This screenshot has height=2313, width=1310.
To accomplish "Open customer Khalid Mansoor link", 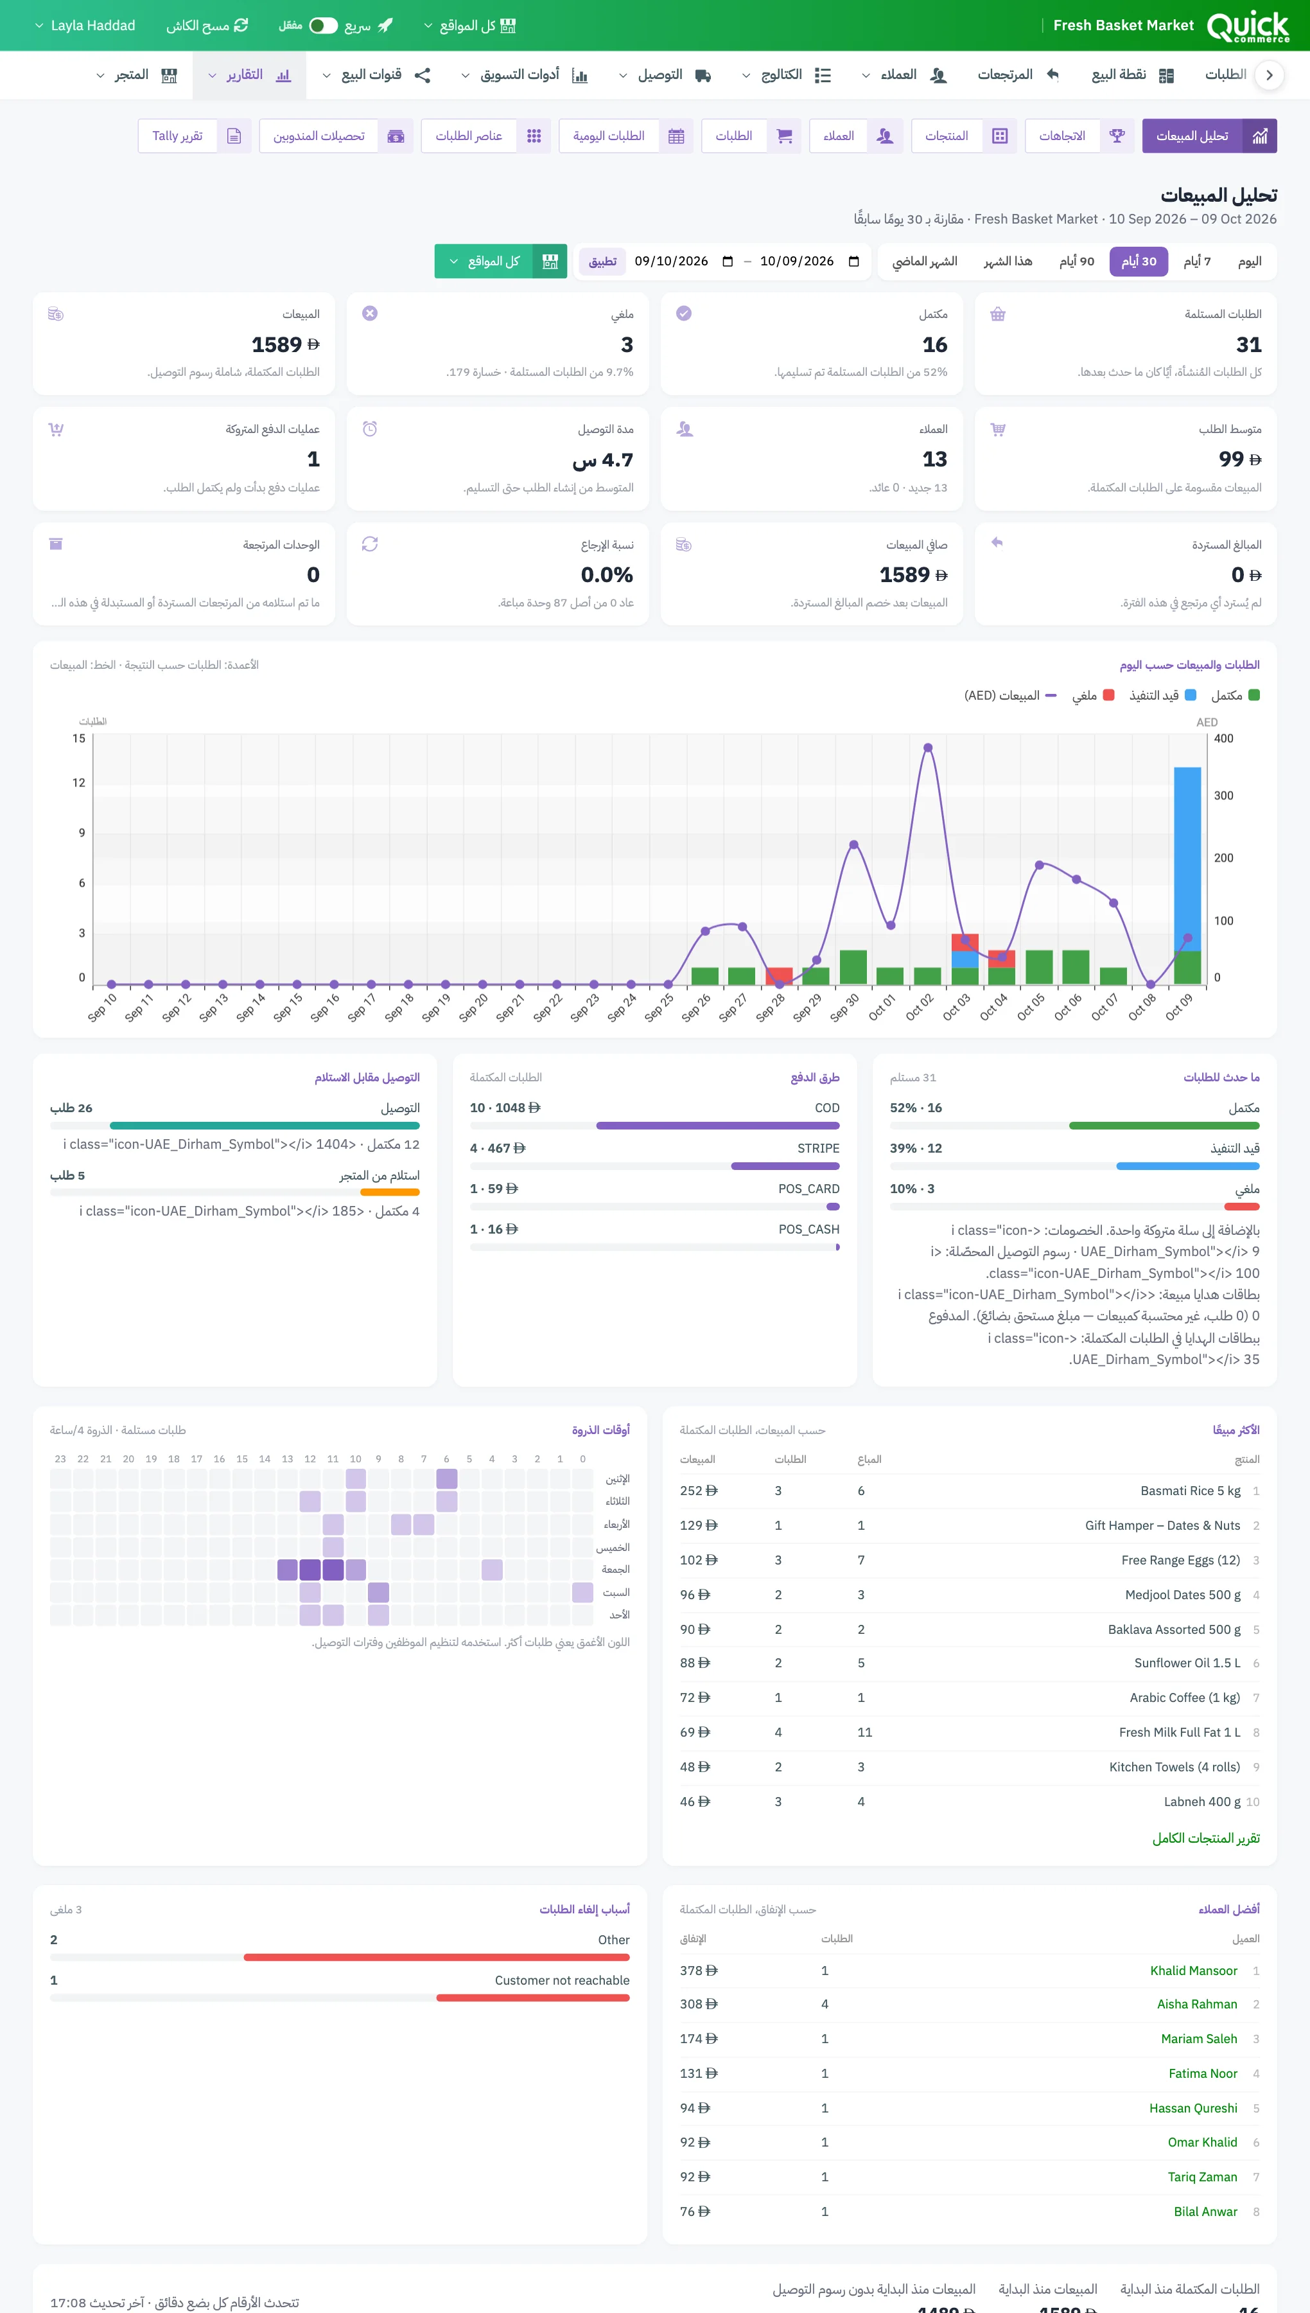I will [1193, 1970].
